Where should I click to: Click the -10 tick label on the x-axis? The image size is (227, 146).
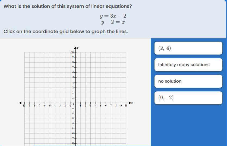[24, 106]
